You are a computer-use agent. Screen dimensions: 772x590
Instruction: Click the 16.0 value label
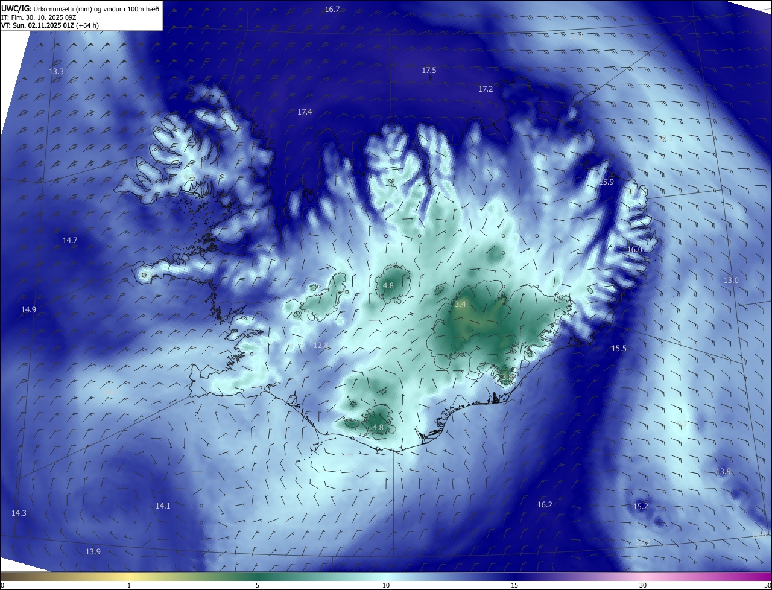point(634,249)
